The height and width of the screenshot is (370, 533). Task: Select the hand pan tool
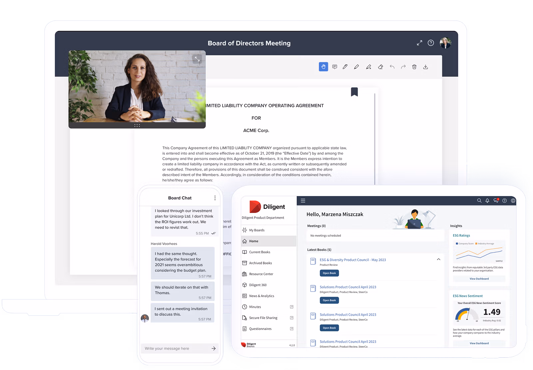point(323,67)
